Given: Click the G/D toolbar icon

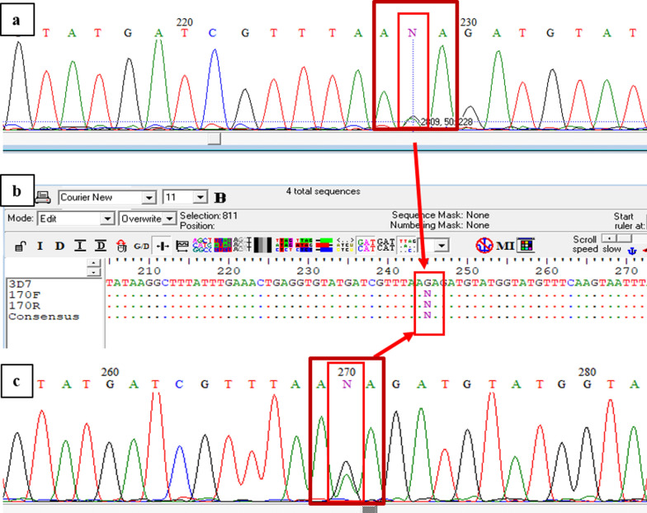Looking at the screenshot, I should [x=141, y=246].
